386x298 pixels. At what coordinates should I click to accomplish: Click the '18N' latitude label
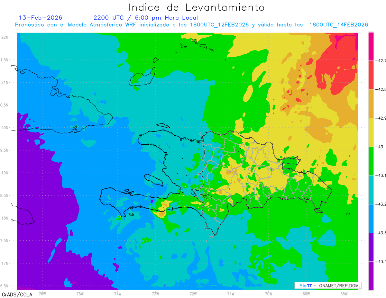click(x=5, y=218)
